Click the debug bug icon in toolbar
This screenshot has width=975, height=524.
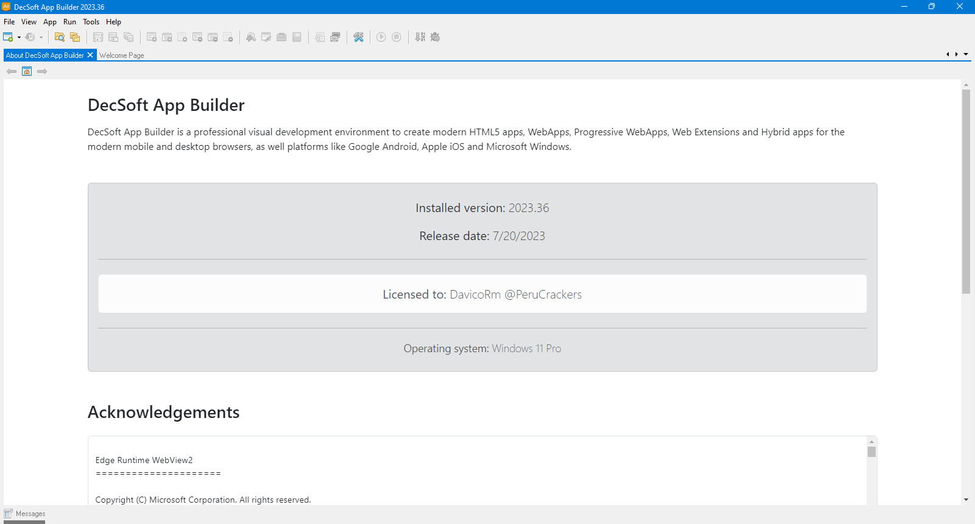[x=435, y=37]
